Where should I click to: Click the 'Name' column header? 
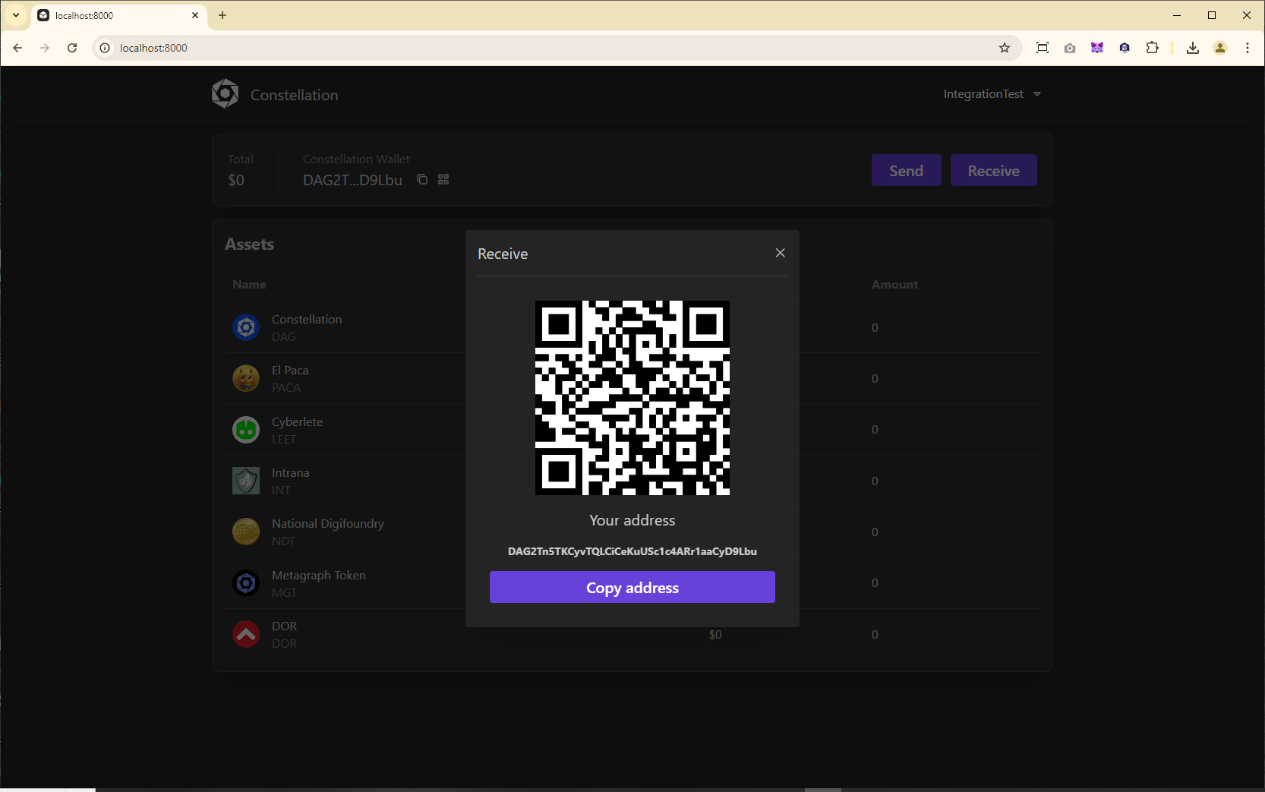click(249, 284)
